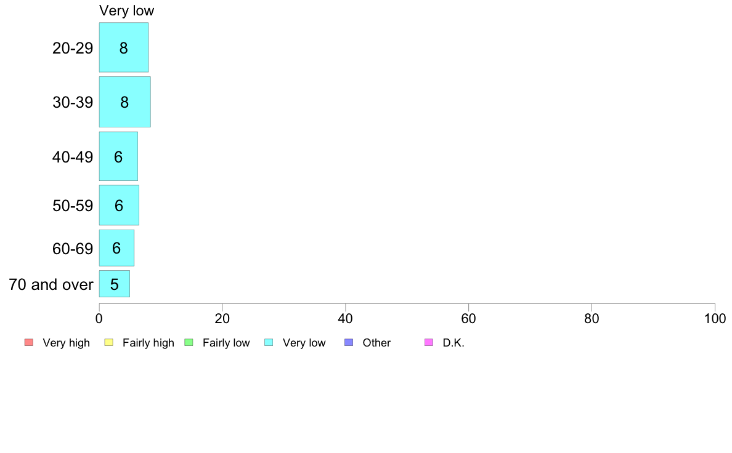
Task: Select the 40-49 bar showing 6
Action: tap(118, 156)
